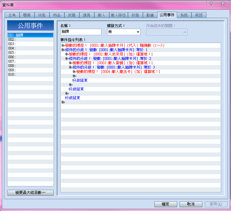Select the 條件的分歧 等於 3 line
This screenshot has width=231, height=211.
pyautogui.click(x=141, y=67)
